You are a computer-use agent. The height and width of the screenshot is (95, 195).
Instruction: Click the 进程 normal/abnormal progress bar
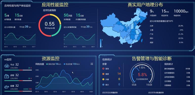point(18,81)
